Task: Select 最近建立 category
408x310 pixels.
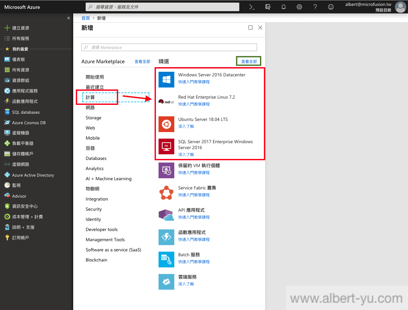Action: 95,87
